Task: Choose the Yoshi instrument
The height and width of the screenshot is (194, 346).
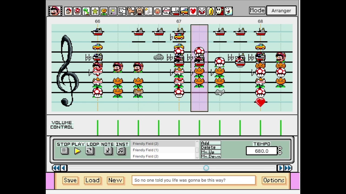Action: click(86, 11)
